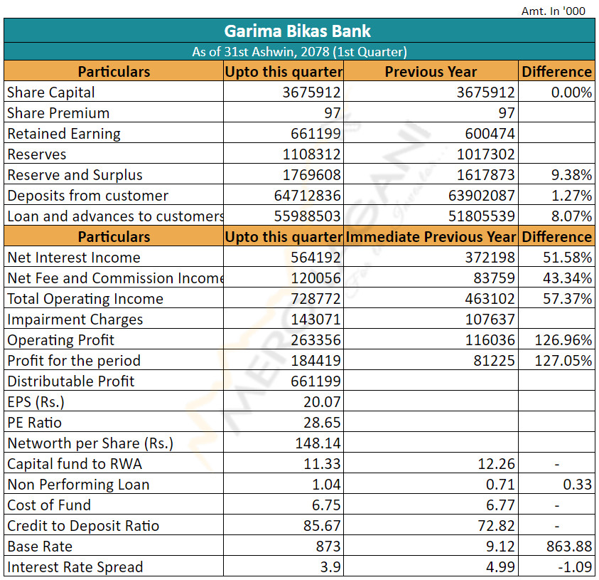The image size is (599, 580).
Task: Click the 127.05% difference cell
Action: click(563, 361)
